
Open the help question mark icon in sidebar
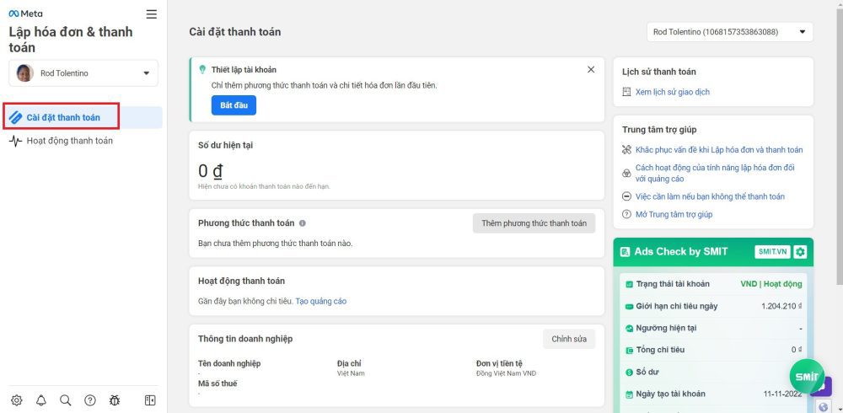point(90,400)
